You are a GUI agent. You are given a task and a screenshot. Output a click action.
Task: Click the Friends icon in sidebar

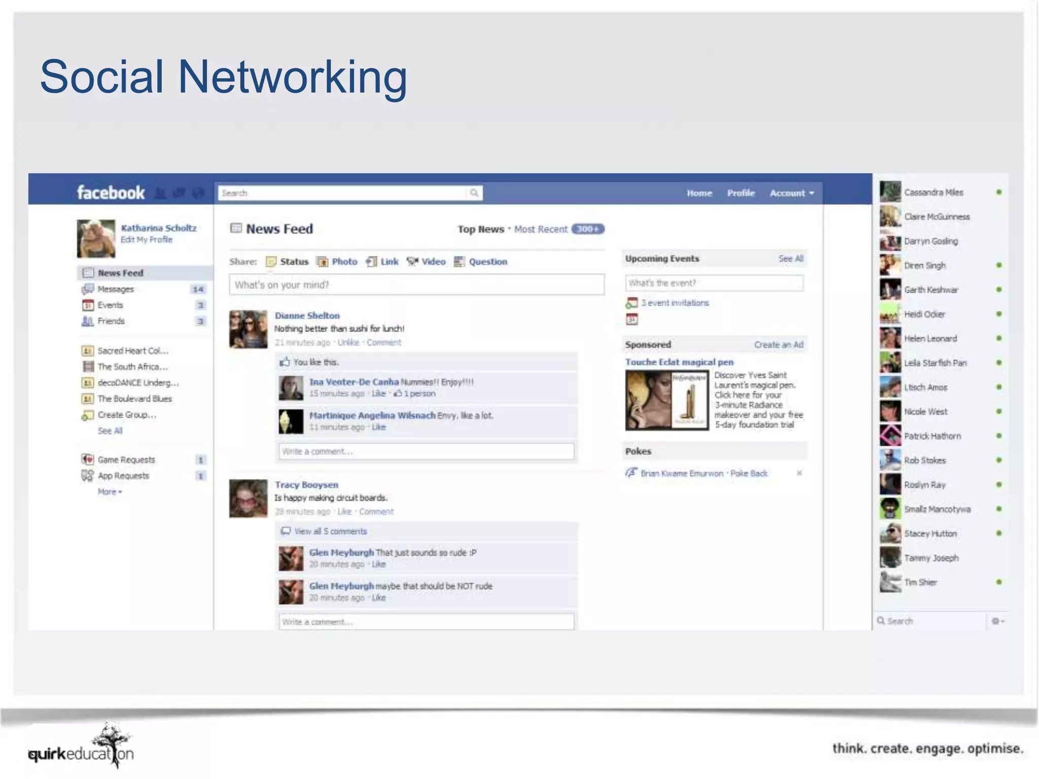[87, 321]
